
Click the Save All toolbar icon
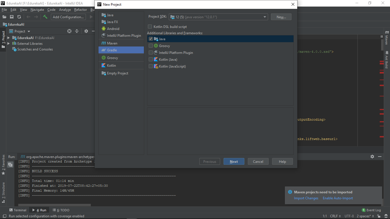[12, 17]
